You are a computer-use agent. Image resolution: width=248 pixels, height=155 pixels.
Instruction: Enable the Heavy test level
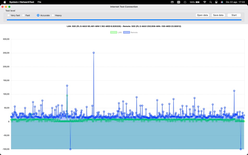(53, 15)
